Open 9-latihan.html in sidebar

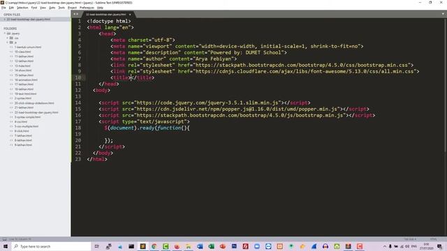coord(23,145)
